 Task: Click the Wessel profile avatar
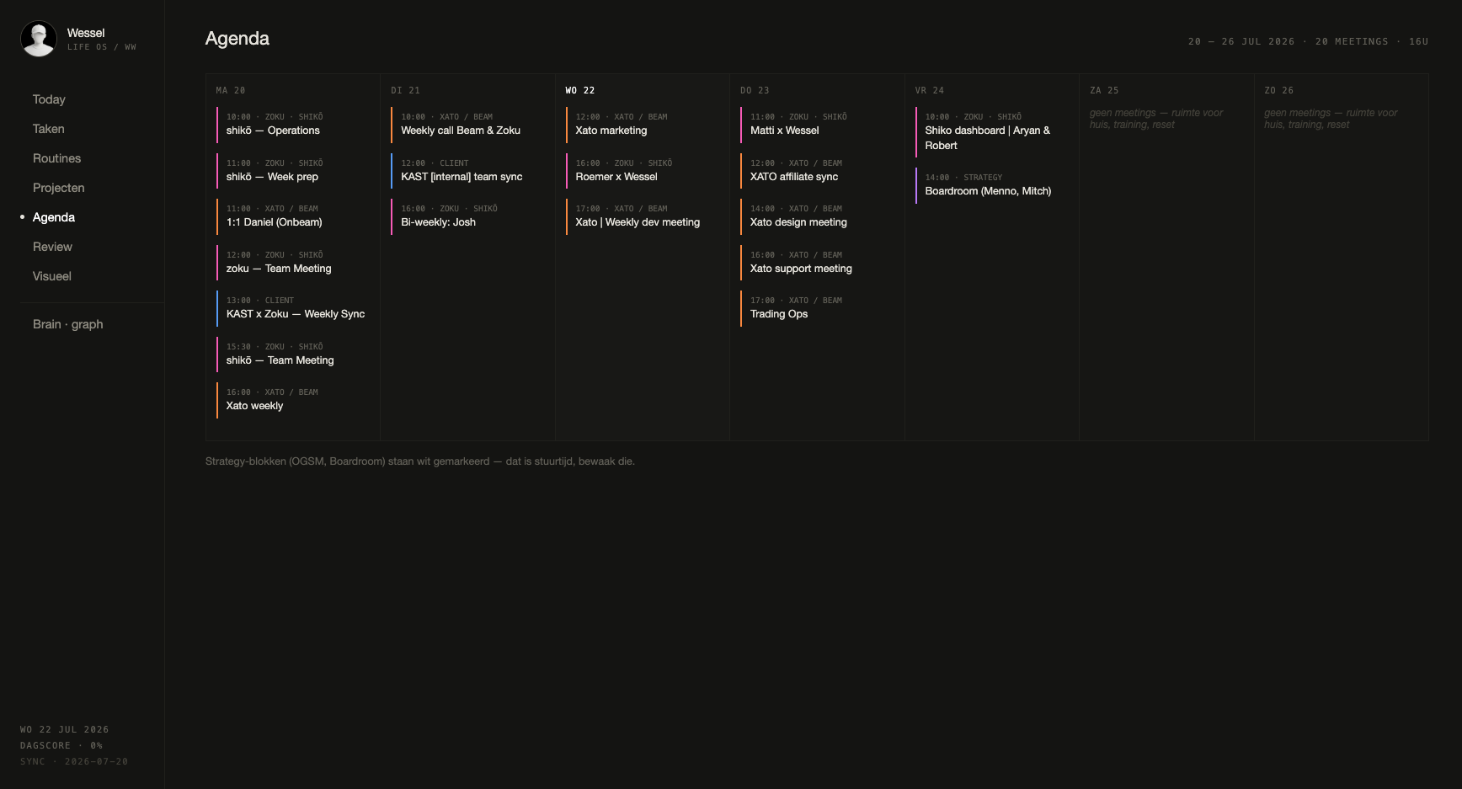pyautogui.click(x=39, y=39)
